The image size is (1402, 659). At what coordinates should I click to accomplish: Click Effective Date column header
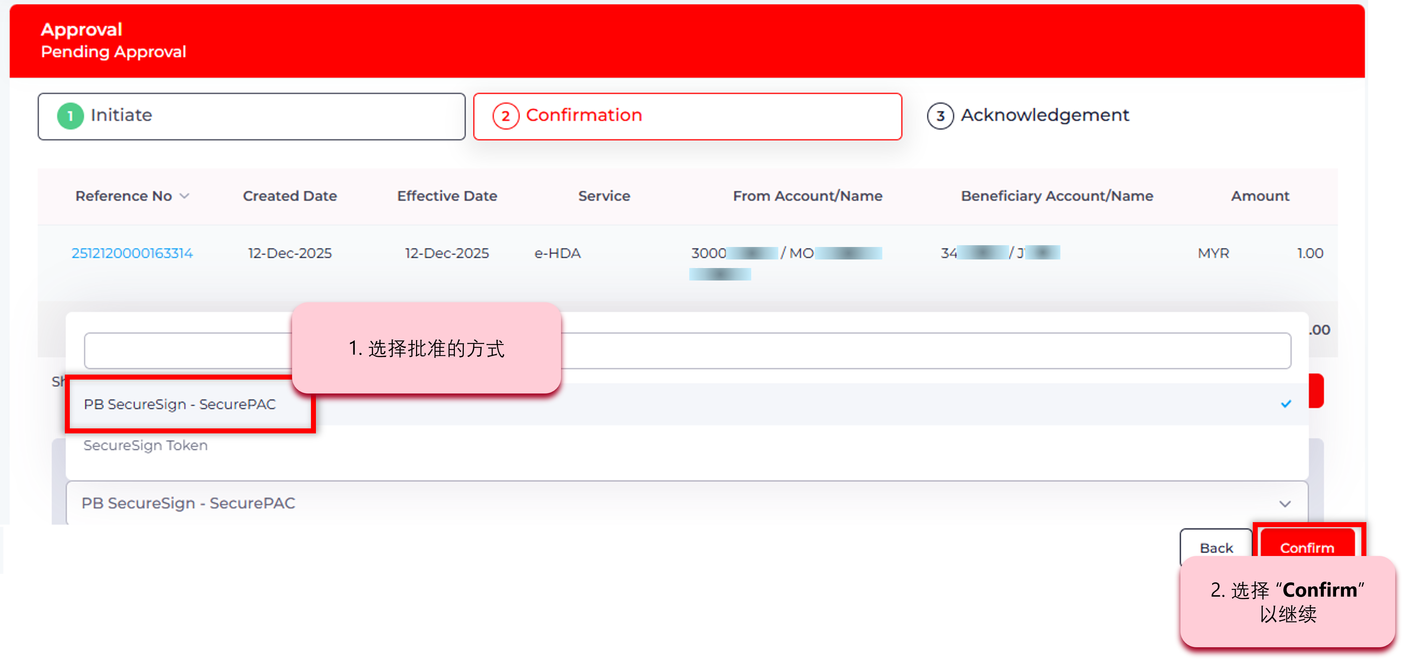(447, 196)
